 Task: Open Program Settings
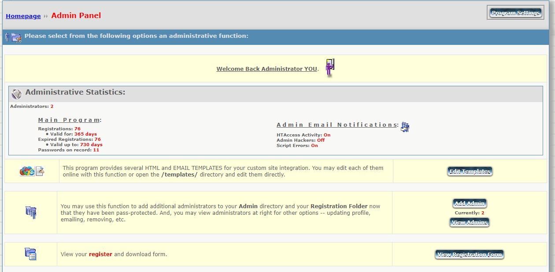515,13
